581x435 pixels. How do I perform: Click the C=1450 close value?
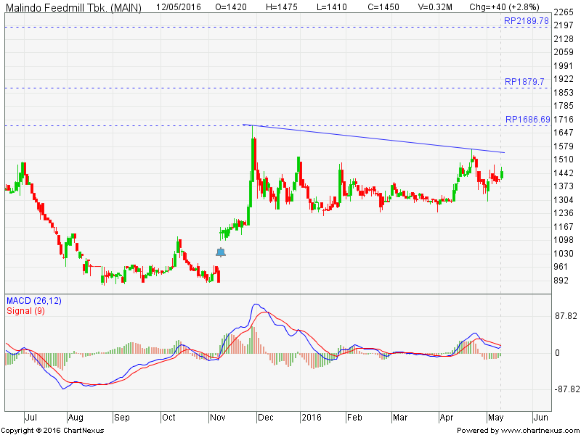click(x=383, y=7)
